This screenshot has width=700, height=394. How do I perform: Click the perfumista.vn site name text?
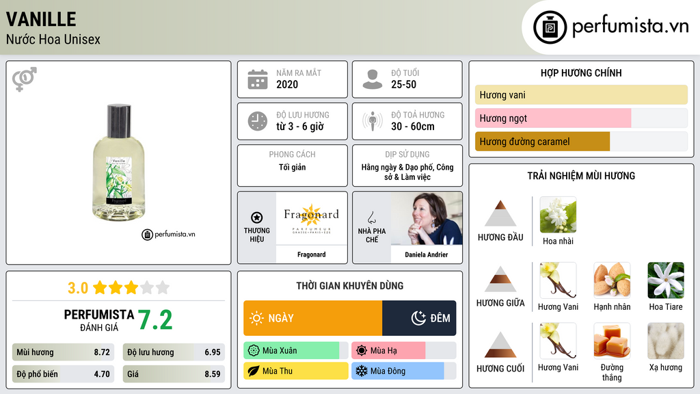(x=630, y=27)
